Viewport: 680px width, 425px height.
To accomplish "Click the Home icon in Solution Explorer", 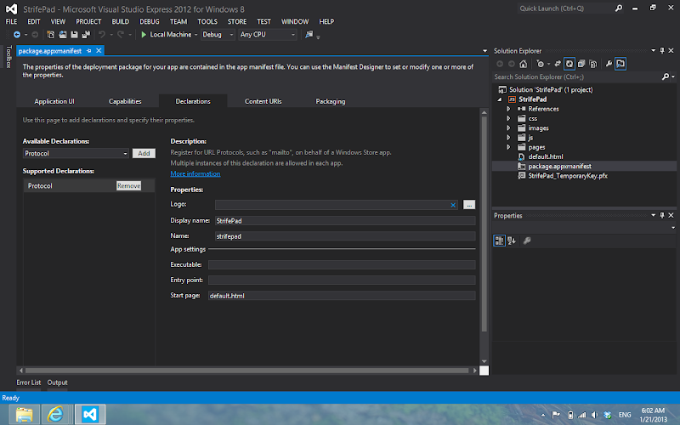I will point(524,65).
